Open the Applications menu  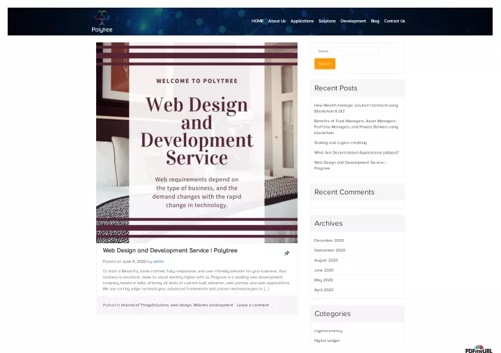[302, 21]
